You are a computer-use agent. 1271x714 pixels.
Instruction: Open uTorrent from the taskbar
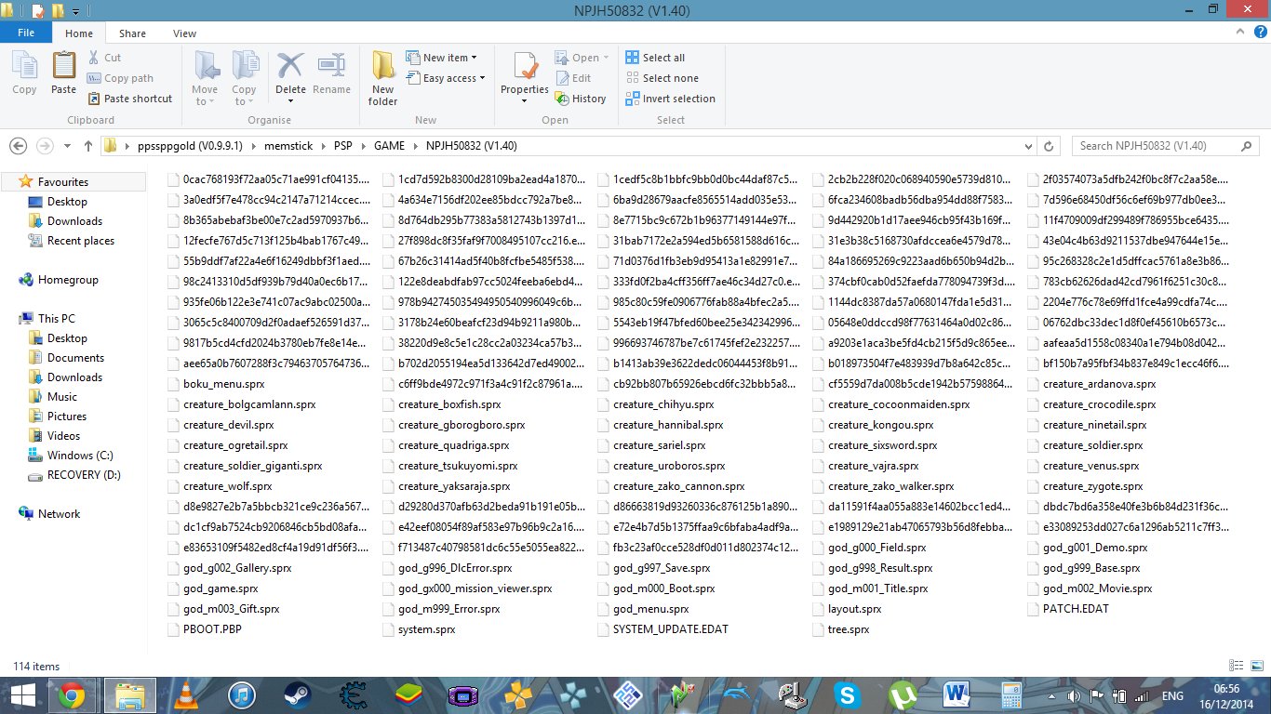pos(900,694)
